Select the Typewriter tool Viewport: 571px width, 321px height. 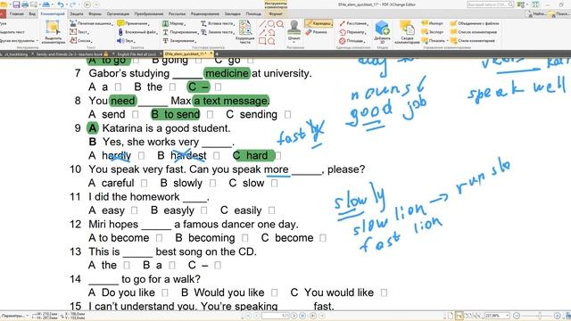[x=90, y=23]
